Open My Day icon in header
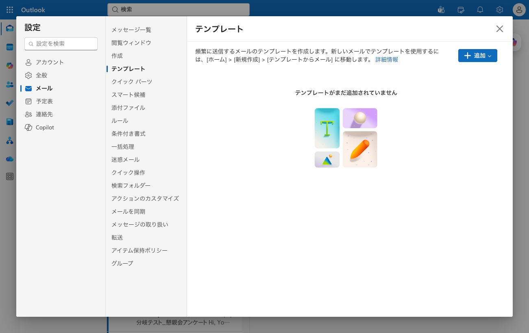Image resolution: width=529 pixels, height=333 pixels. pos(461,10)
